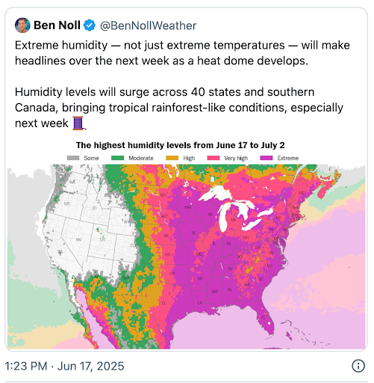The width and height of the screenshot is (374, 383).
Task: Click the thread spool emoji
Action: [x=78, y=123]
